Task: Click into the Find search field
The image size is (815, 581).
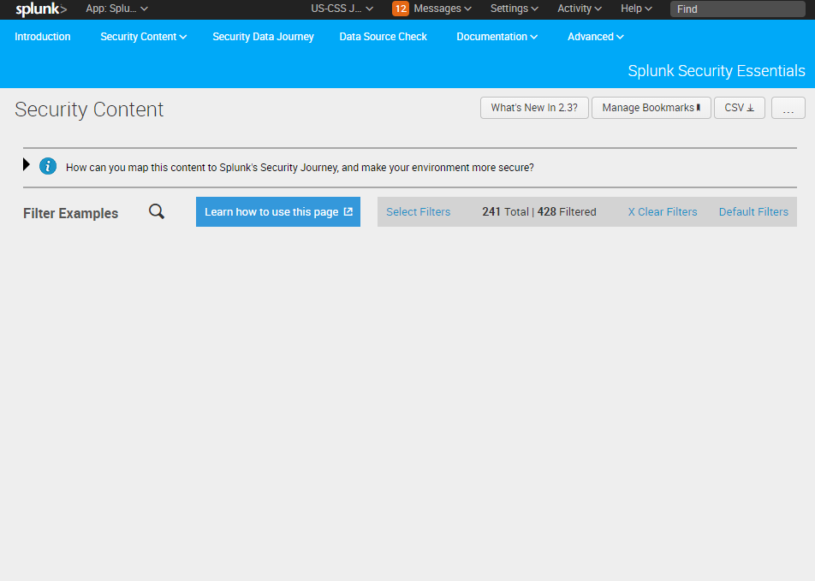Action: pos(738,9)
